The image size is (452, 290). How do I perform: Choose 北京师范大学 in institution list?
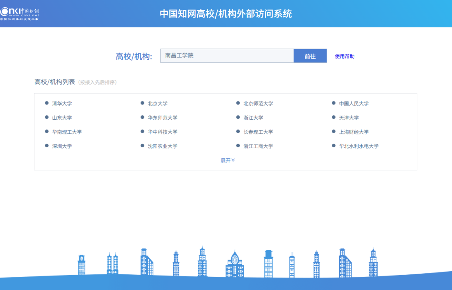[x=258, y=104]
